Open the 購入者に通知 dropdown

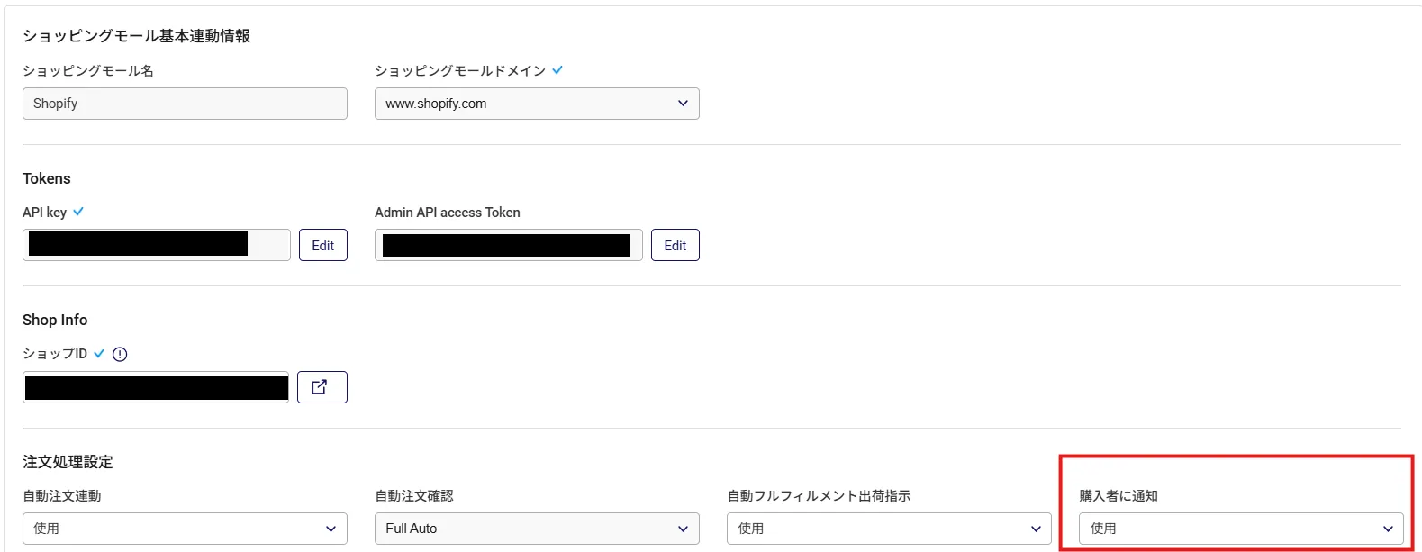pyautogui.click(x=1241, y=529)
